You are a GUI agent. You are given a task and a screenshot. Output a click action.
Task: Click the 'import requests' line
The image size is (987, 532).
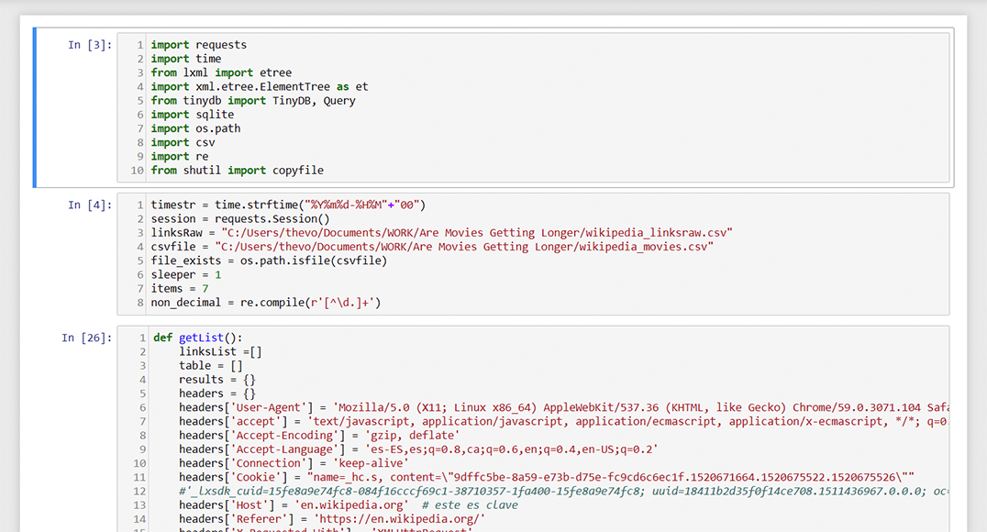(198, 45)
